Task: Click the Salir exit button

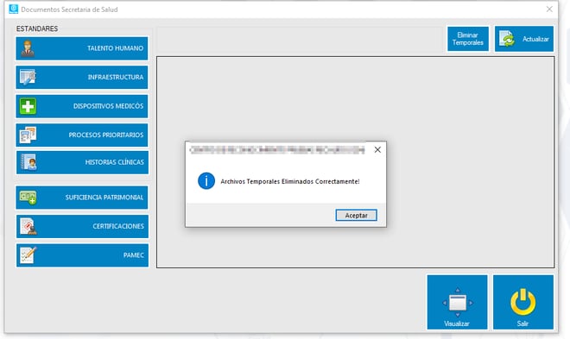Action: [x=523, y=302]
